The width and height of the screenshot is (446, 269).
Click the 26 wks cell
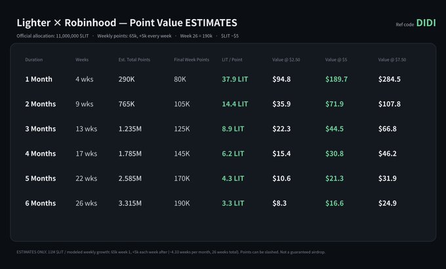86,203
